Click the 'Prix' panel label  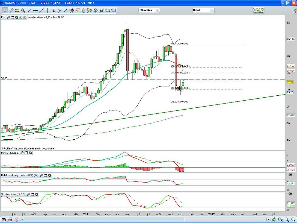tap(3, 17)
